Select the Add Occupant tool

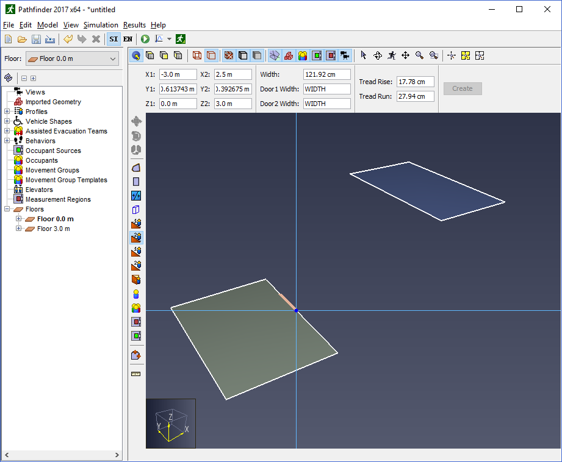pos(136,294)
